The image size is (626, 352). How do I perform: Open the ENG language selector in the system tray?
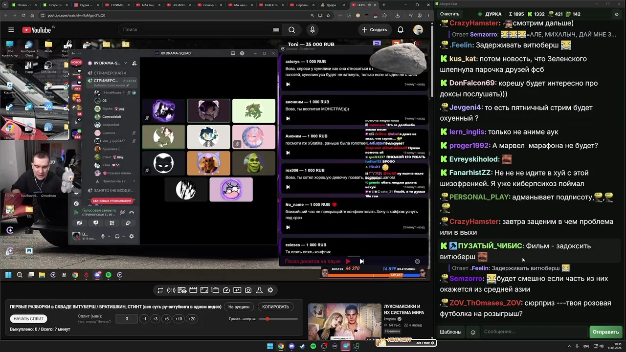[x=586, y=347]
